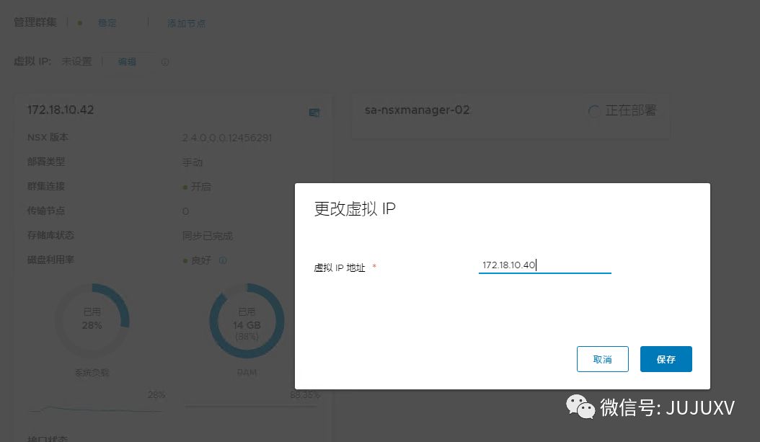Viewport: 760px width, 442px height.
Task: Click the 28% system load gauge
Action: click(92, 320)
